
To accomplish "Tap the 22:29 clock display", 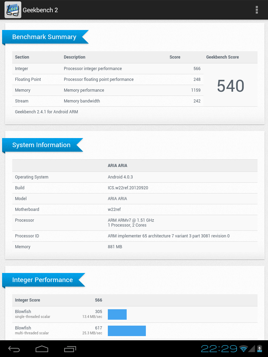I will [219, 348].
